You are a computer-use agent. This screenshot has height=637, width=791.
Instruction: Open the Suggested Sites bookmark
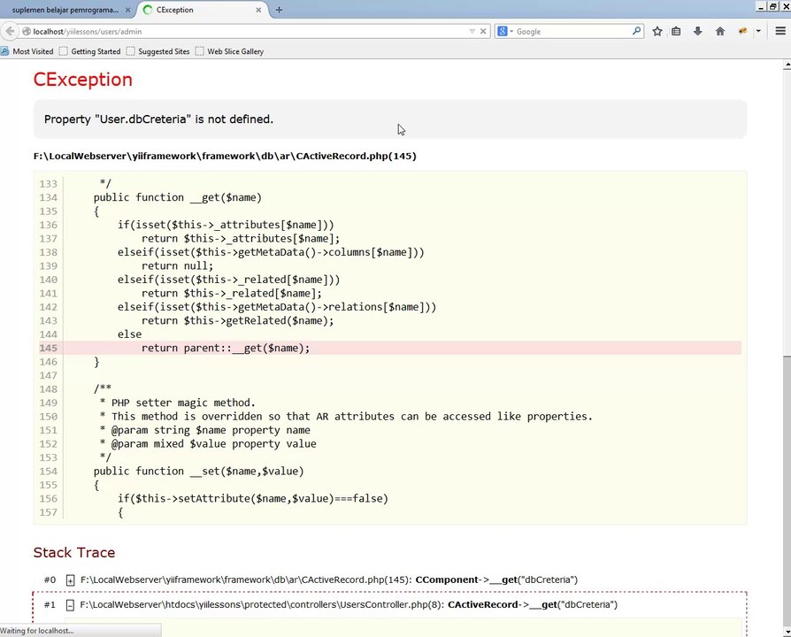[x=157, y=51]
